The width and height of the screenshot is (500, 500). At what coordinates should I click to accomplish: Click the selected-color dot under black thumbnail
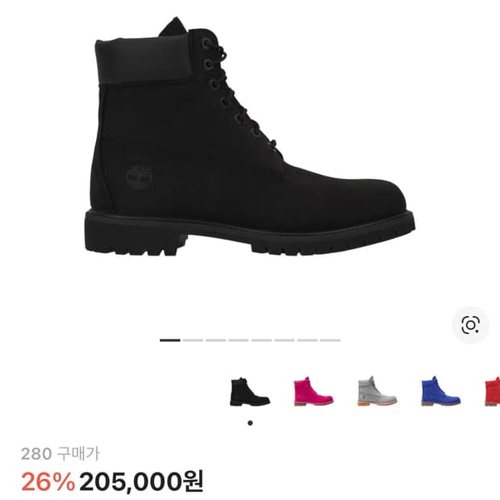click(250, 423)
